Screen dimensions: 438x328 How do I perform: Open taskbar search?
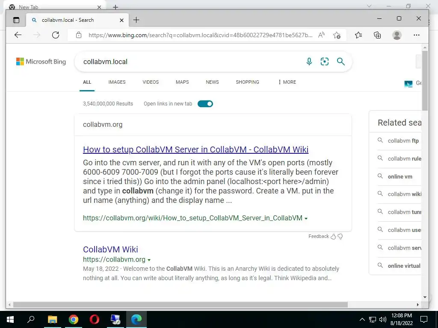31,319
